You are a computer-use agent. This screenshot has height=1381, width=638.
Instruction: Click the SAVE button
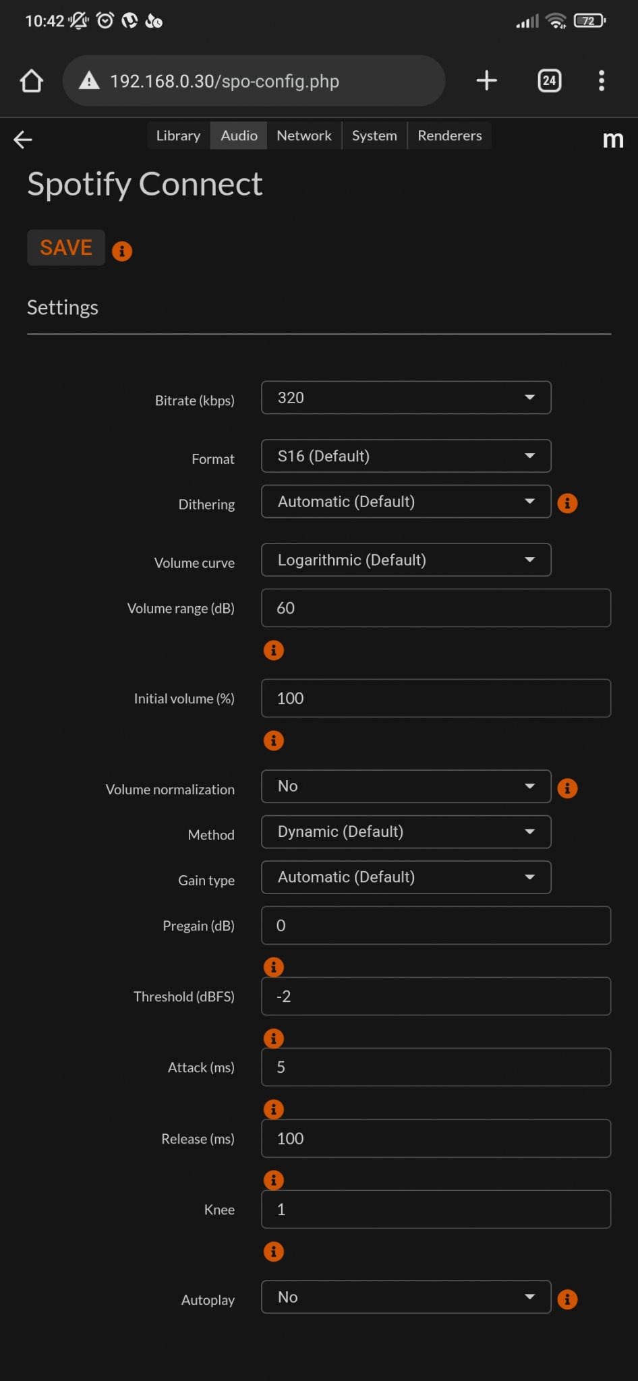click(x=66, y=247)
